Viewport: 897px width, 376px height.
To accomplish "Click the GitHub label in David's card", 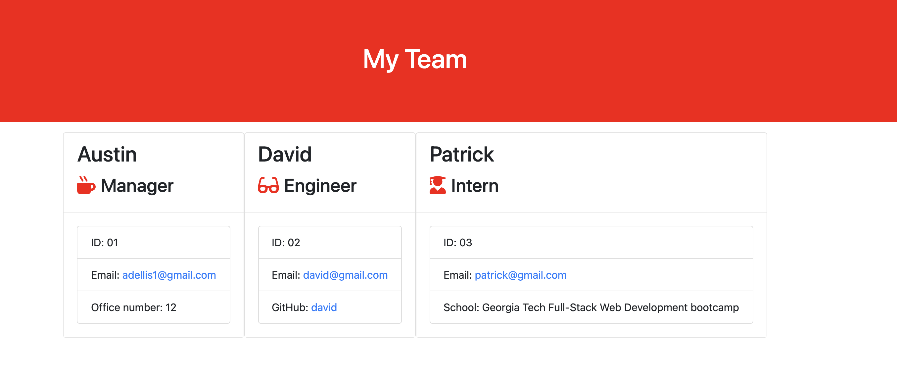I will (289, 307).
